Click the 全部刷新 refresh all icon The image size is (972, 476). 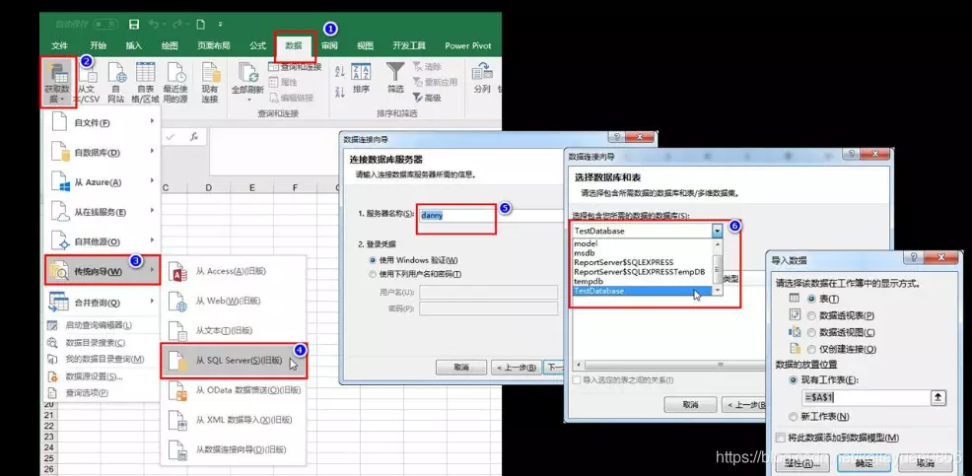pyautogui.click(x=248, y=73)
